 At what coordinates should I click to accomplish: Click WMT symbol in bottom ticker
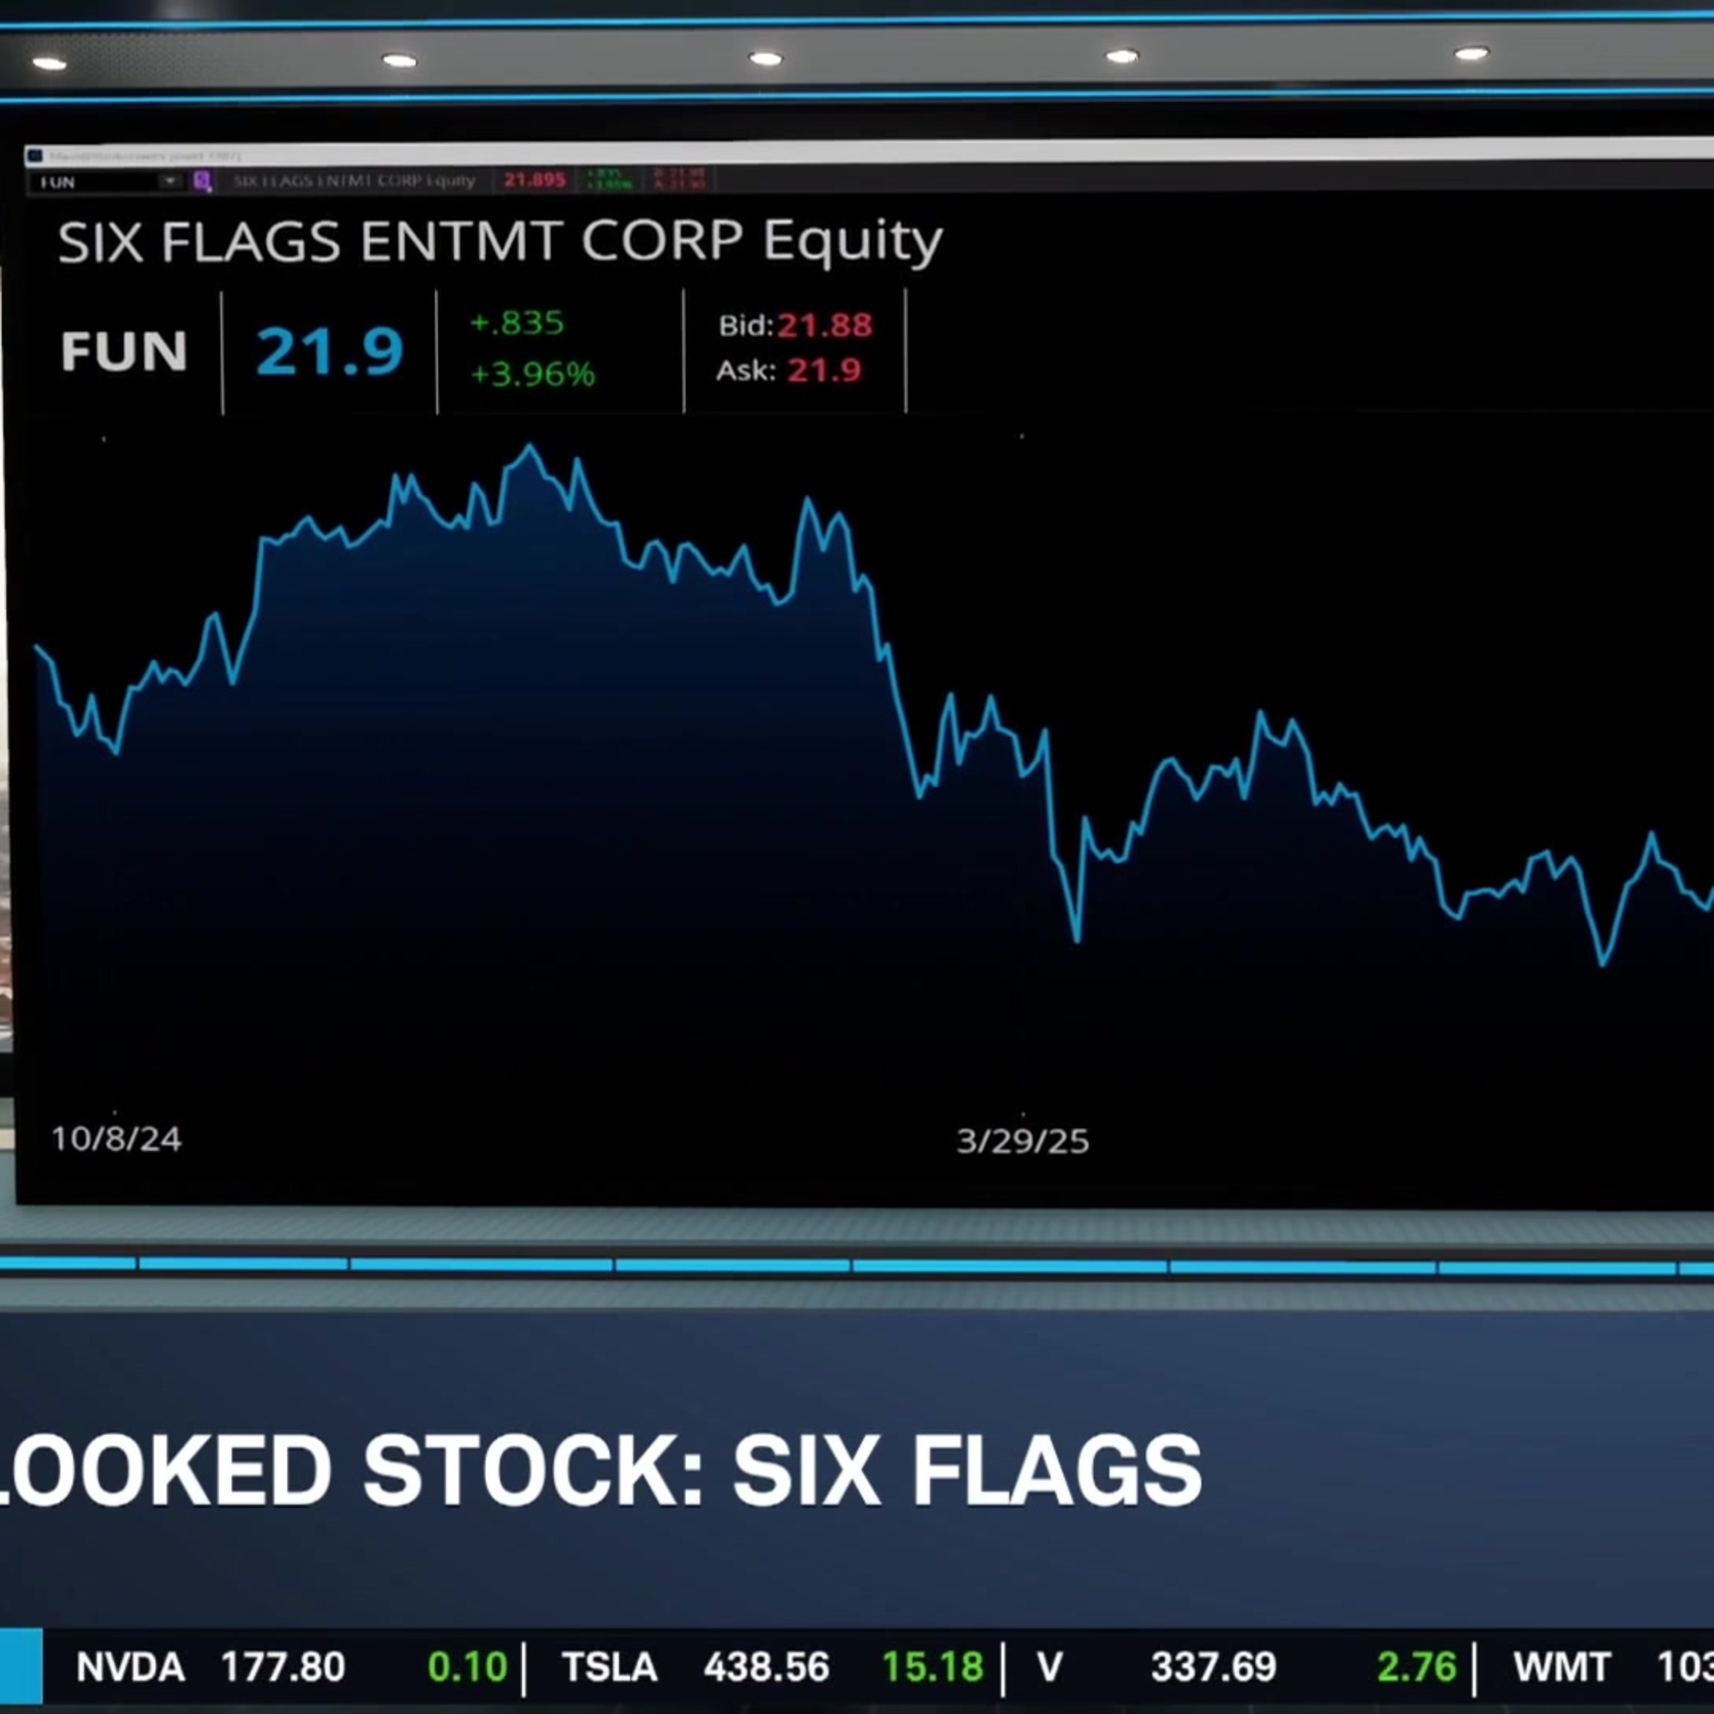coord(1561,1667)
